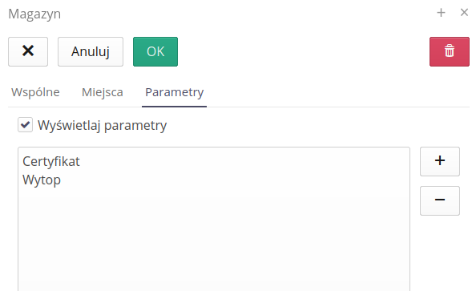Click the bold X button beside Anuluj

28,51
